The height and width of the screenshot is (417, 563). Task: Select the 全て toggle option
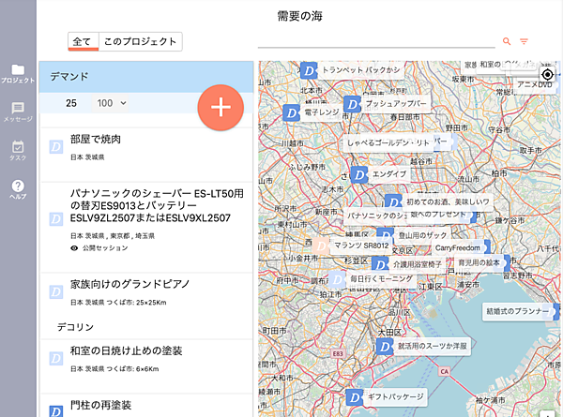[x=83, y=41]
